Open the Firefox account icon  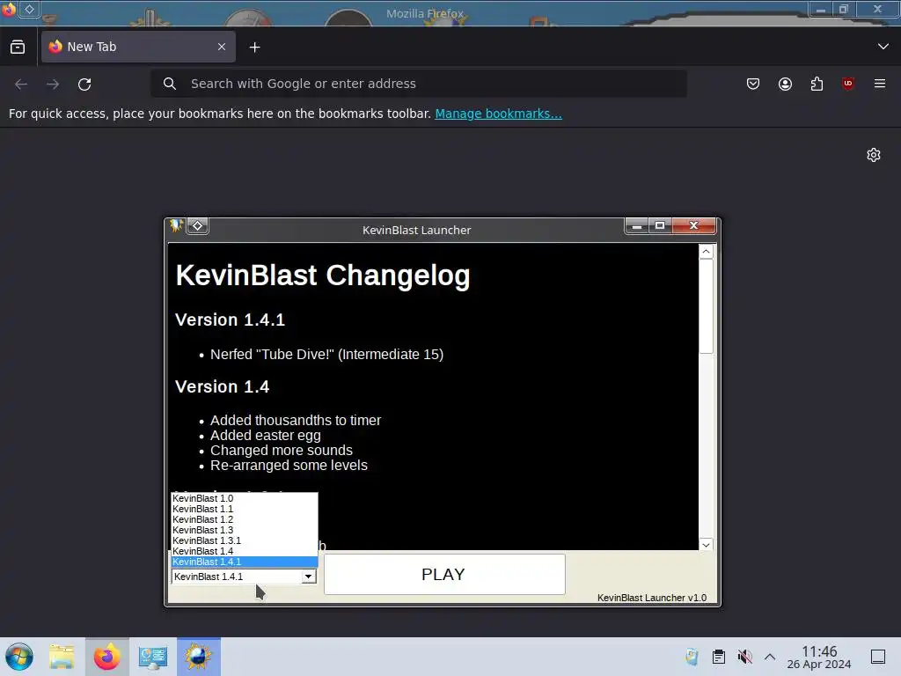click(x=785, y=84)
